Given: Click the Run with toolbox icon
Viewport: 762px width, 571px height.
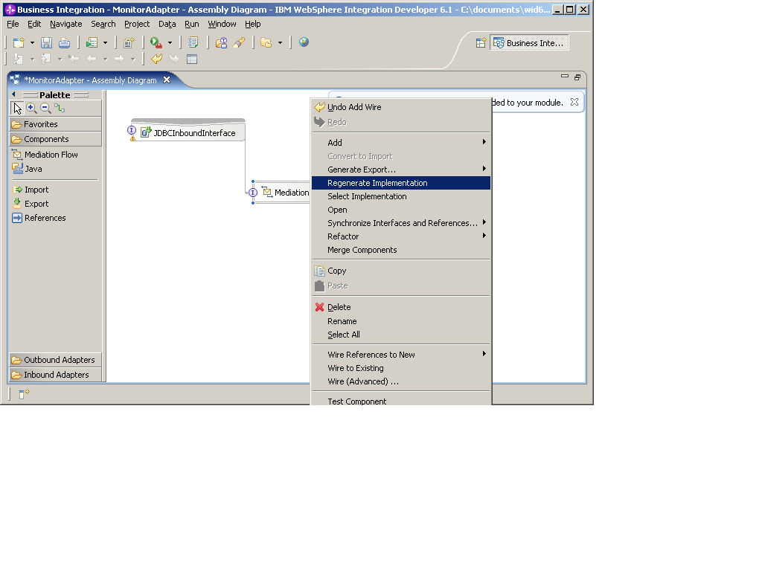Looking at the screenshot, I should (156, 42).
